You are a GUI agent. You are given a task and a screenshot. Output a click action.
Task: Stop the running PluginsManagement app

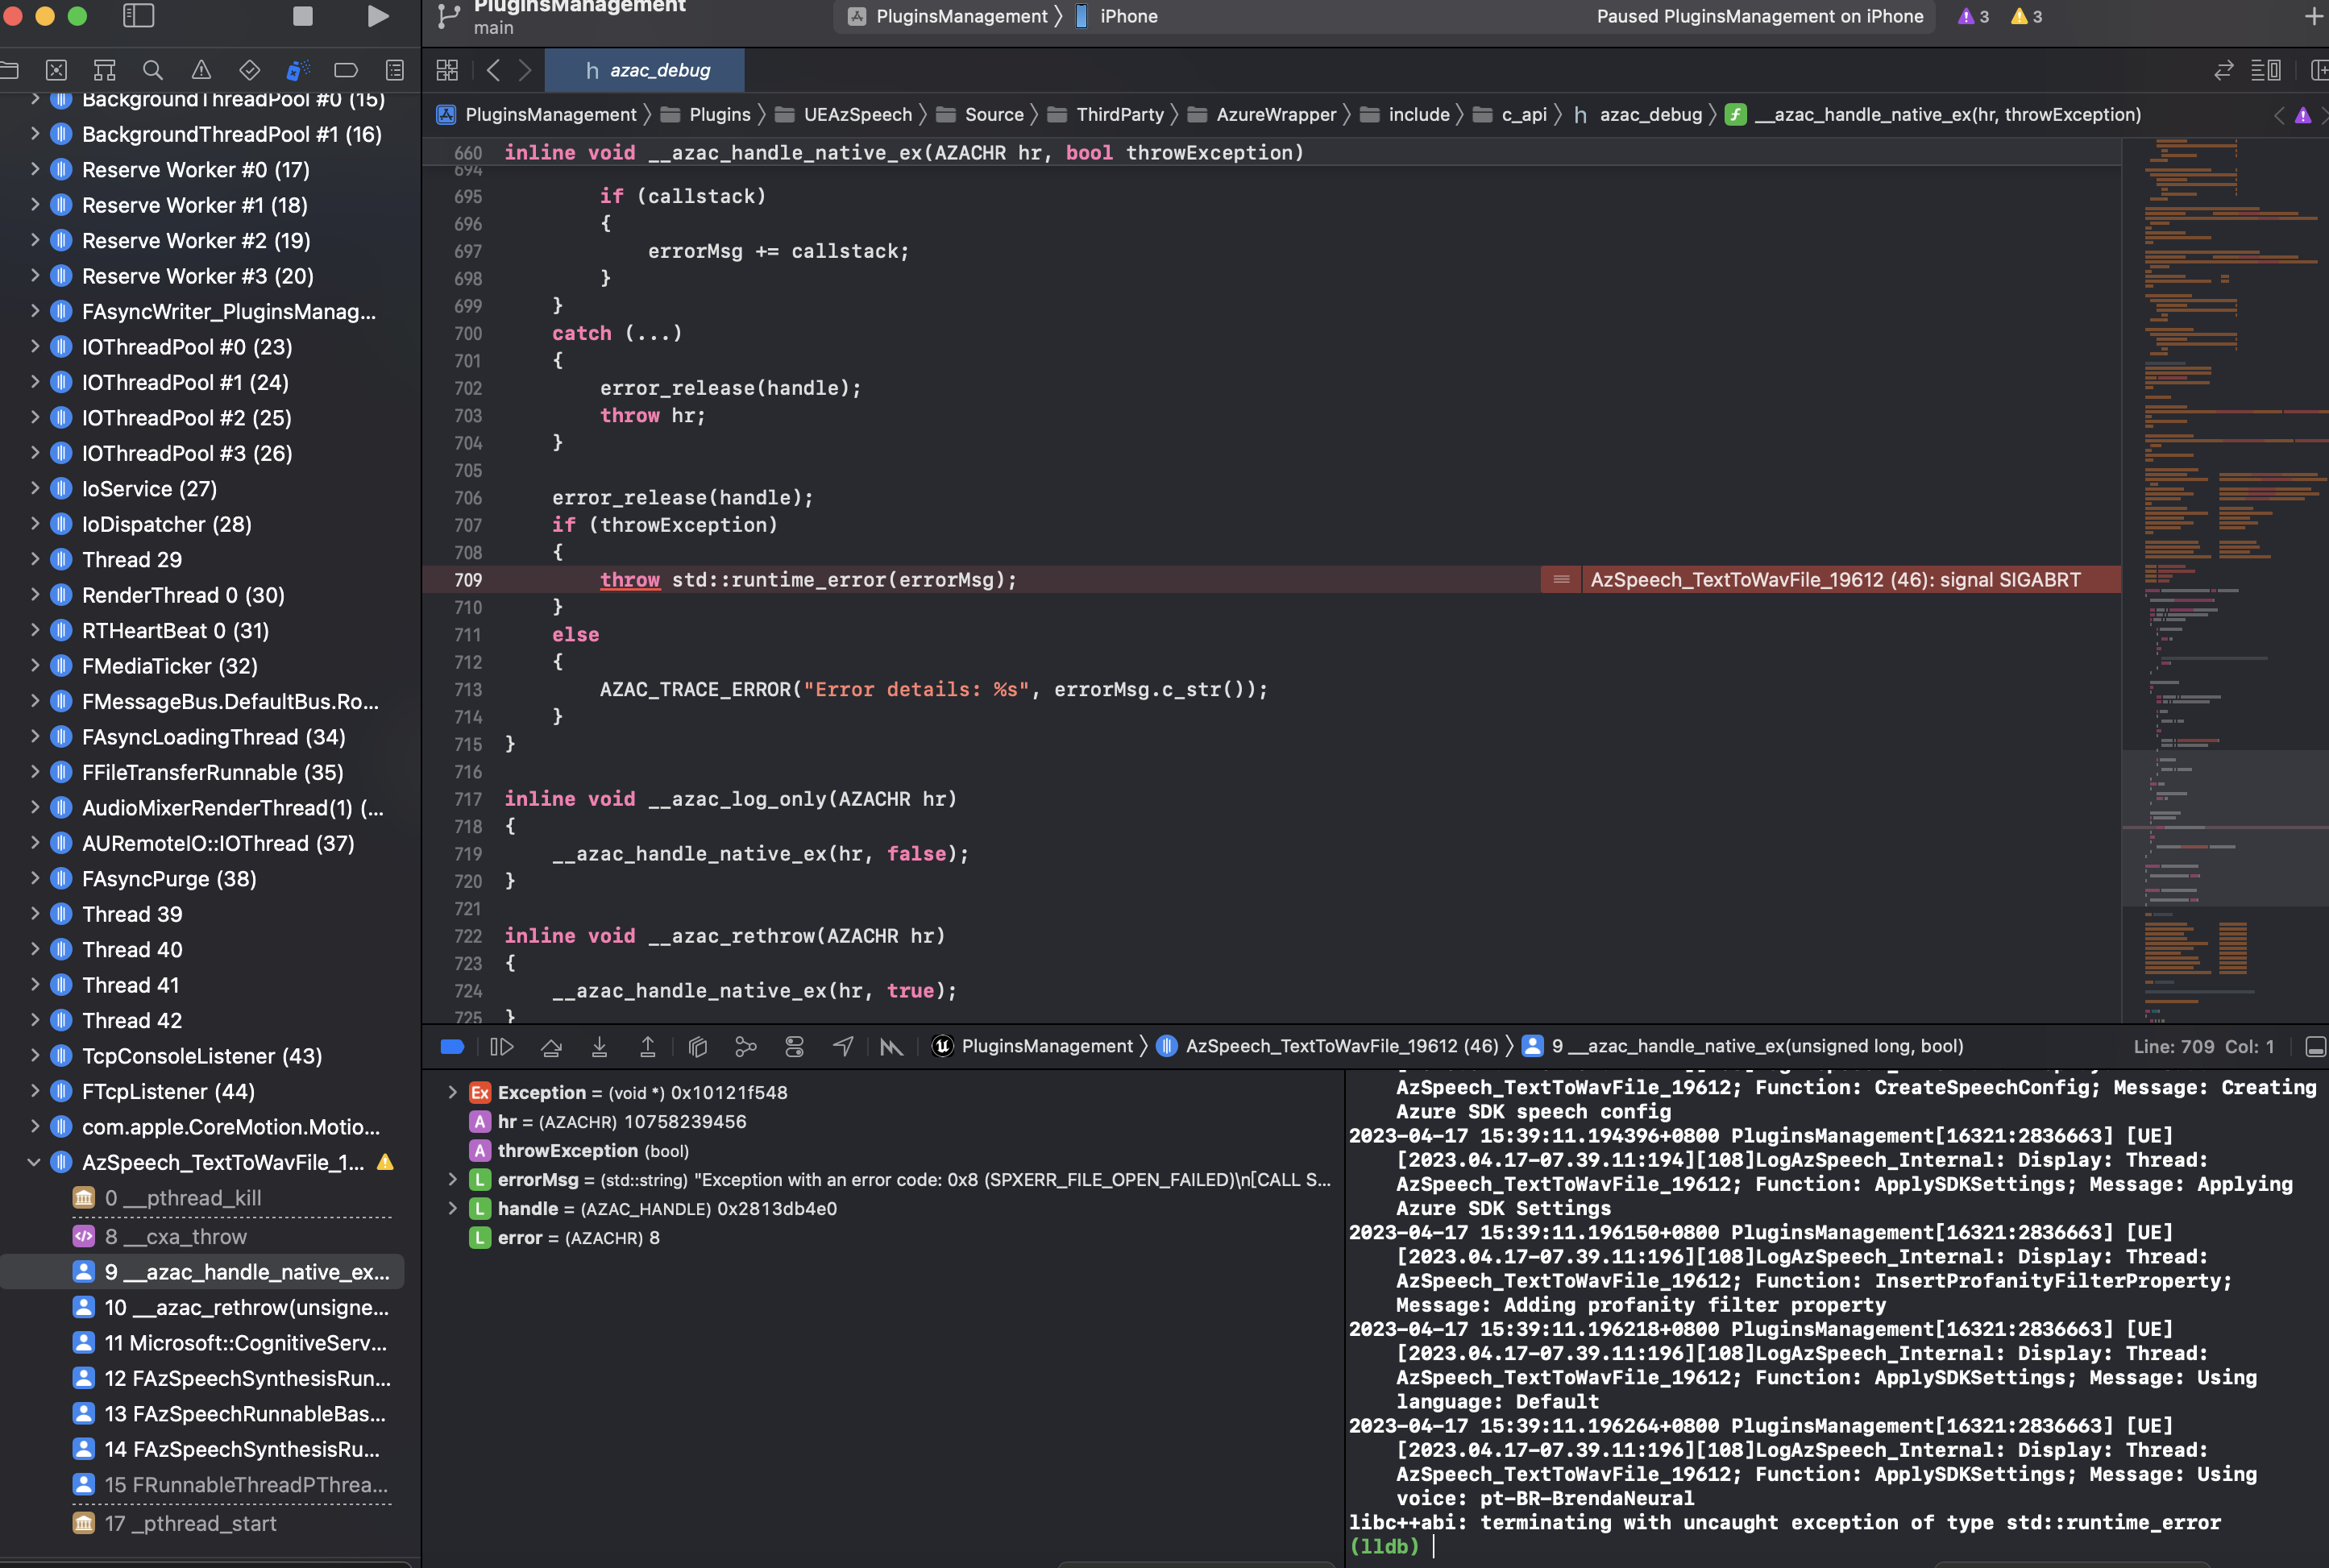point(302,16)
